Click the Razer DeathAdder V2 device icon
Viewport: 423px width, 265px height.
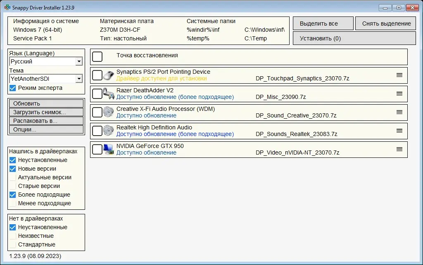point(109,94)
